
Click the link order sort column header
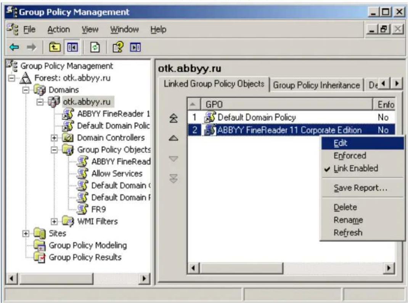point(194,104)
